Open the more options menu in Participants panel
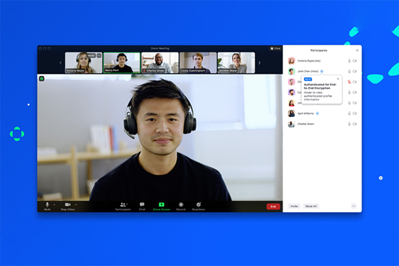This screenshot has width=399, height=266. coord(353,206)
